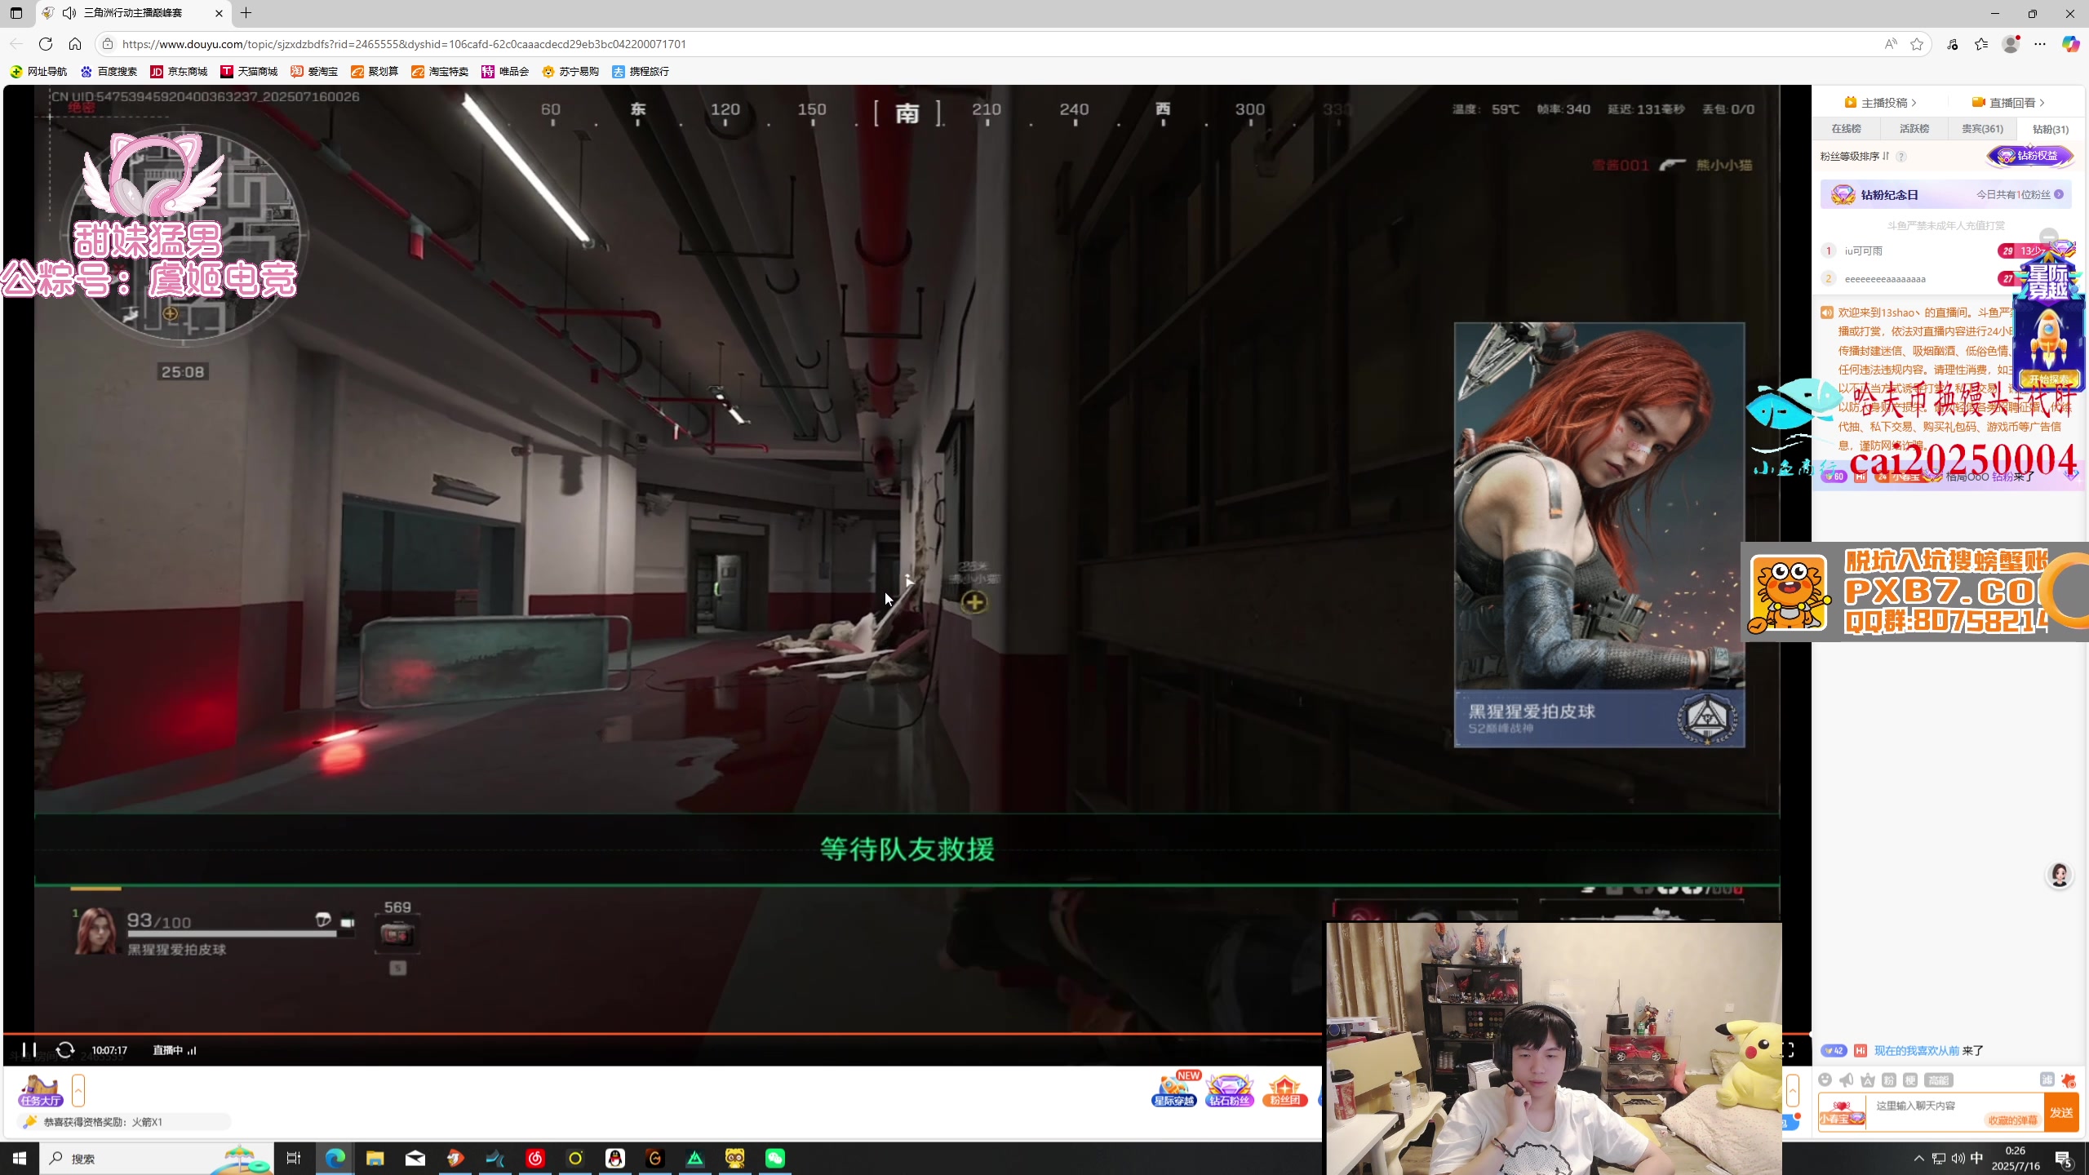The width and height of the screenshot is (2089, 1175).
Task: Select fan eeeeeeeeaaaaaaaa in the ranking
Action: 1885,279
